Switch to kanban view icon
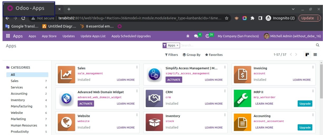323x135 pixels. pos(307,54)
